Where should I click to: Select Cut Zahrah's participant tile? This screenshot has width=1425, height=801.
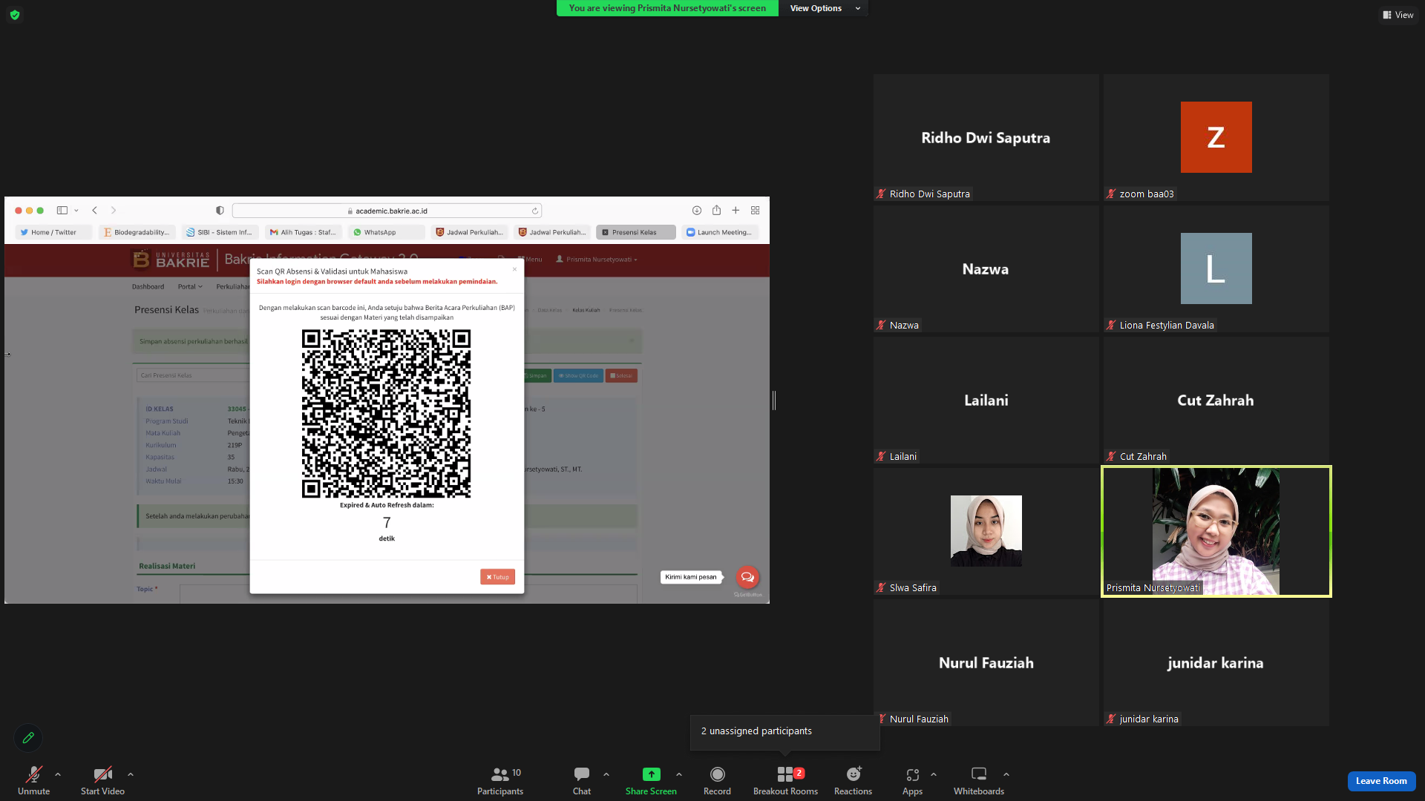coord(1216,400)
